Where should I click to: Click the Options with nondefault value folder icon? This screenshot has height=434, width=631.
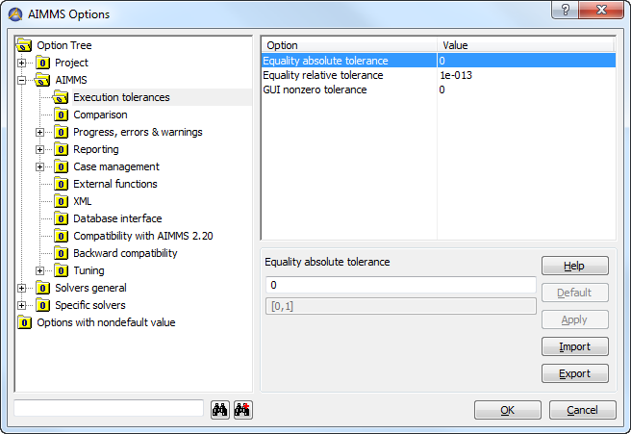pos(24,322)
